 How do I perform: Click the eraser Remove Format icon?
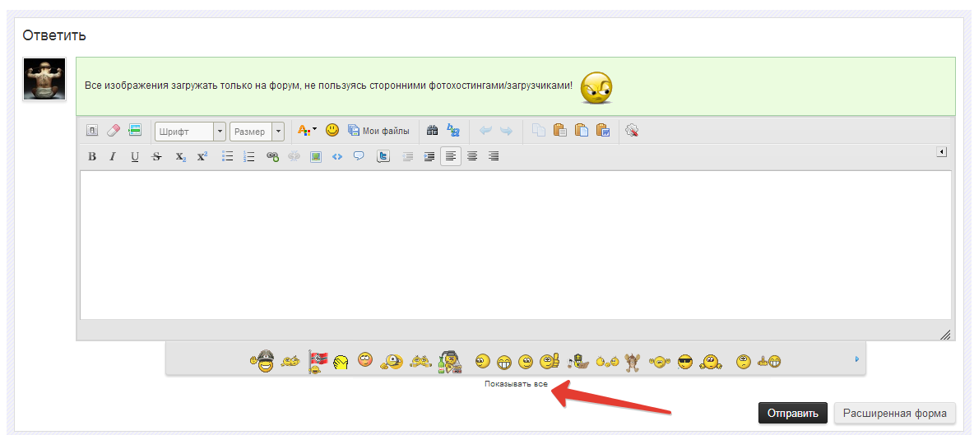[113, 130]
